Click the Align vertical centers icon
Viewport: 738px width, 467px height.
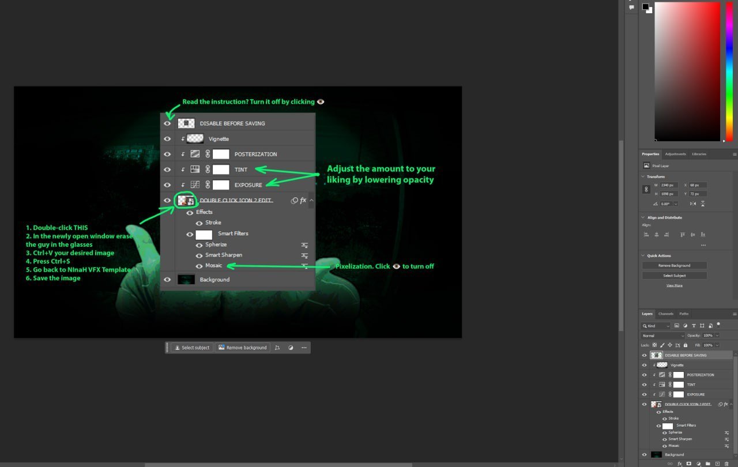click(692, 235)
